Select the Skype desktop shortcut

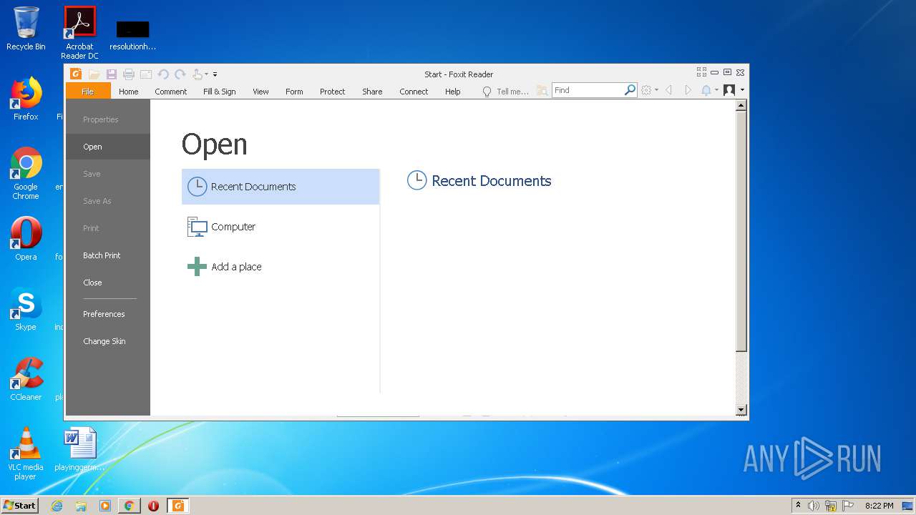coord(26,309)
